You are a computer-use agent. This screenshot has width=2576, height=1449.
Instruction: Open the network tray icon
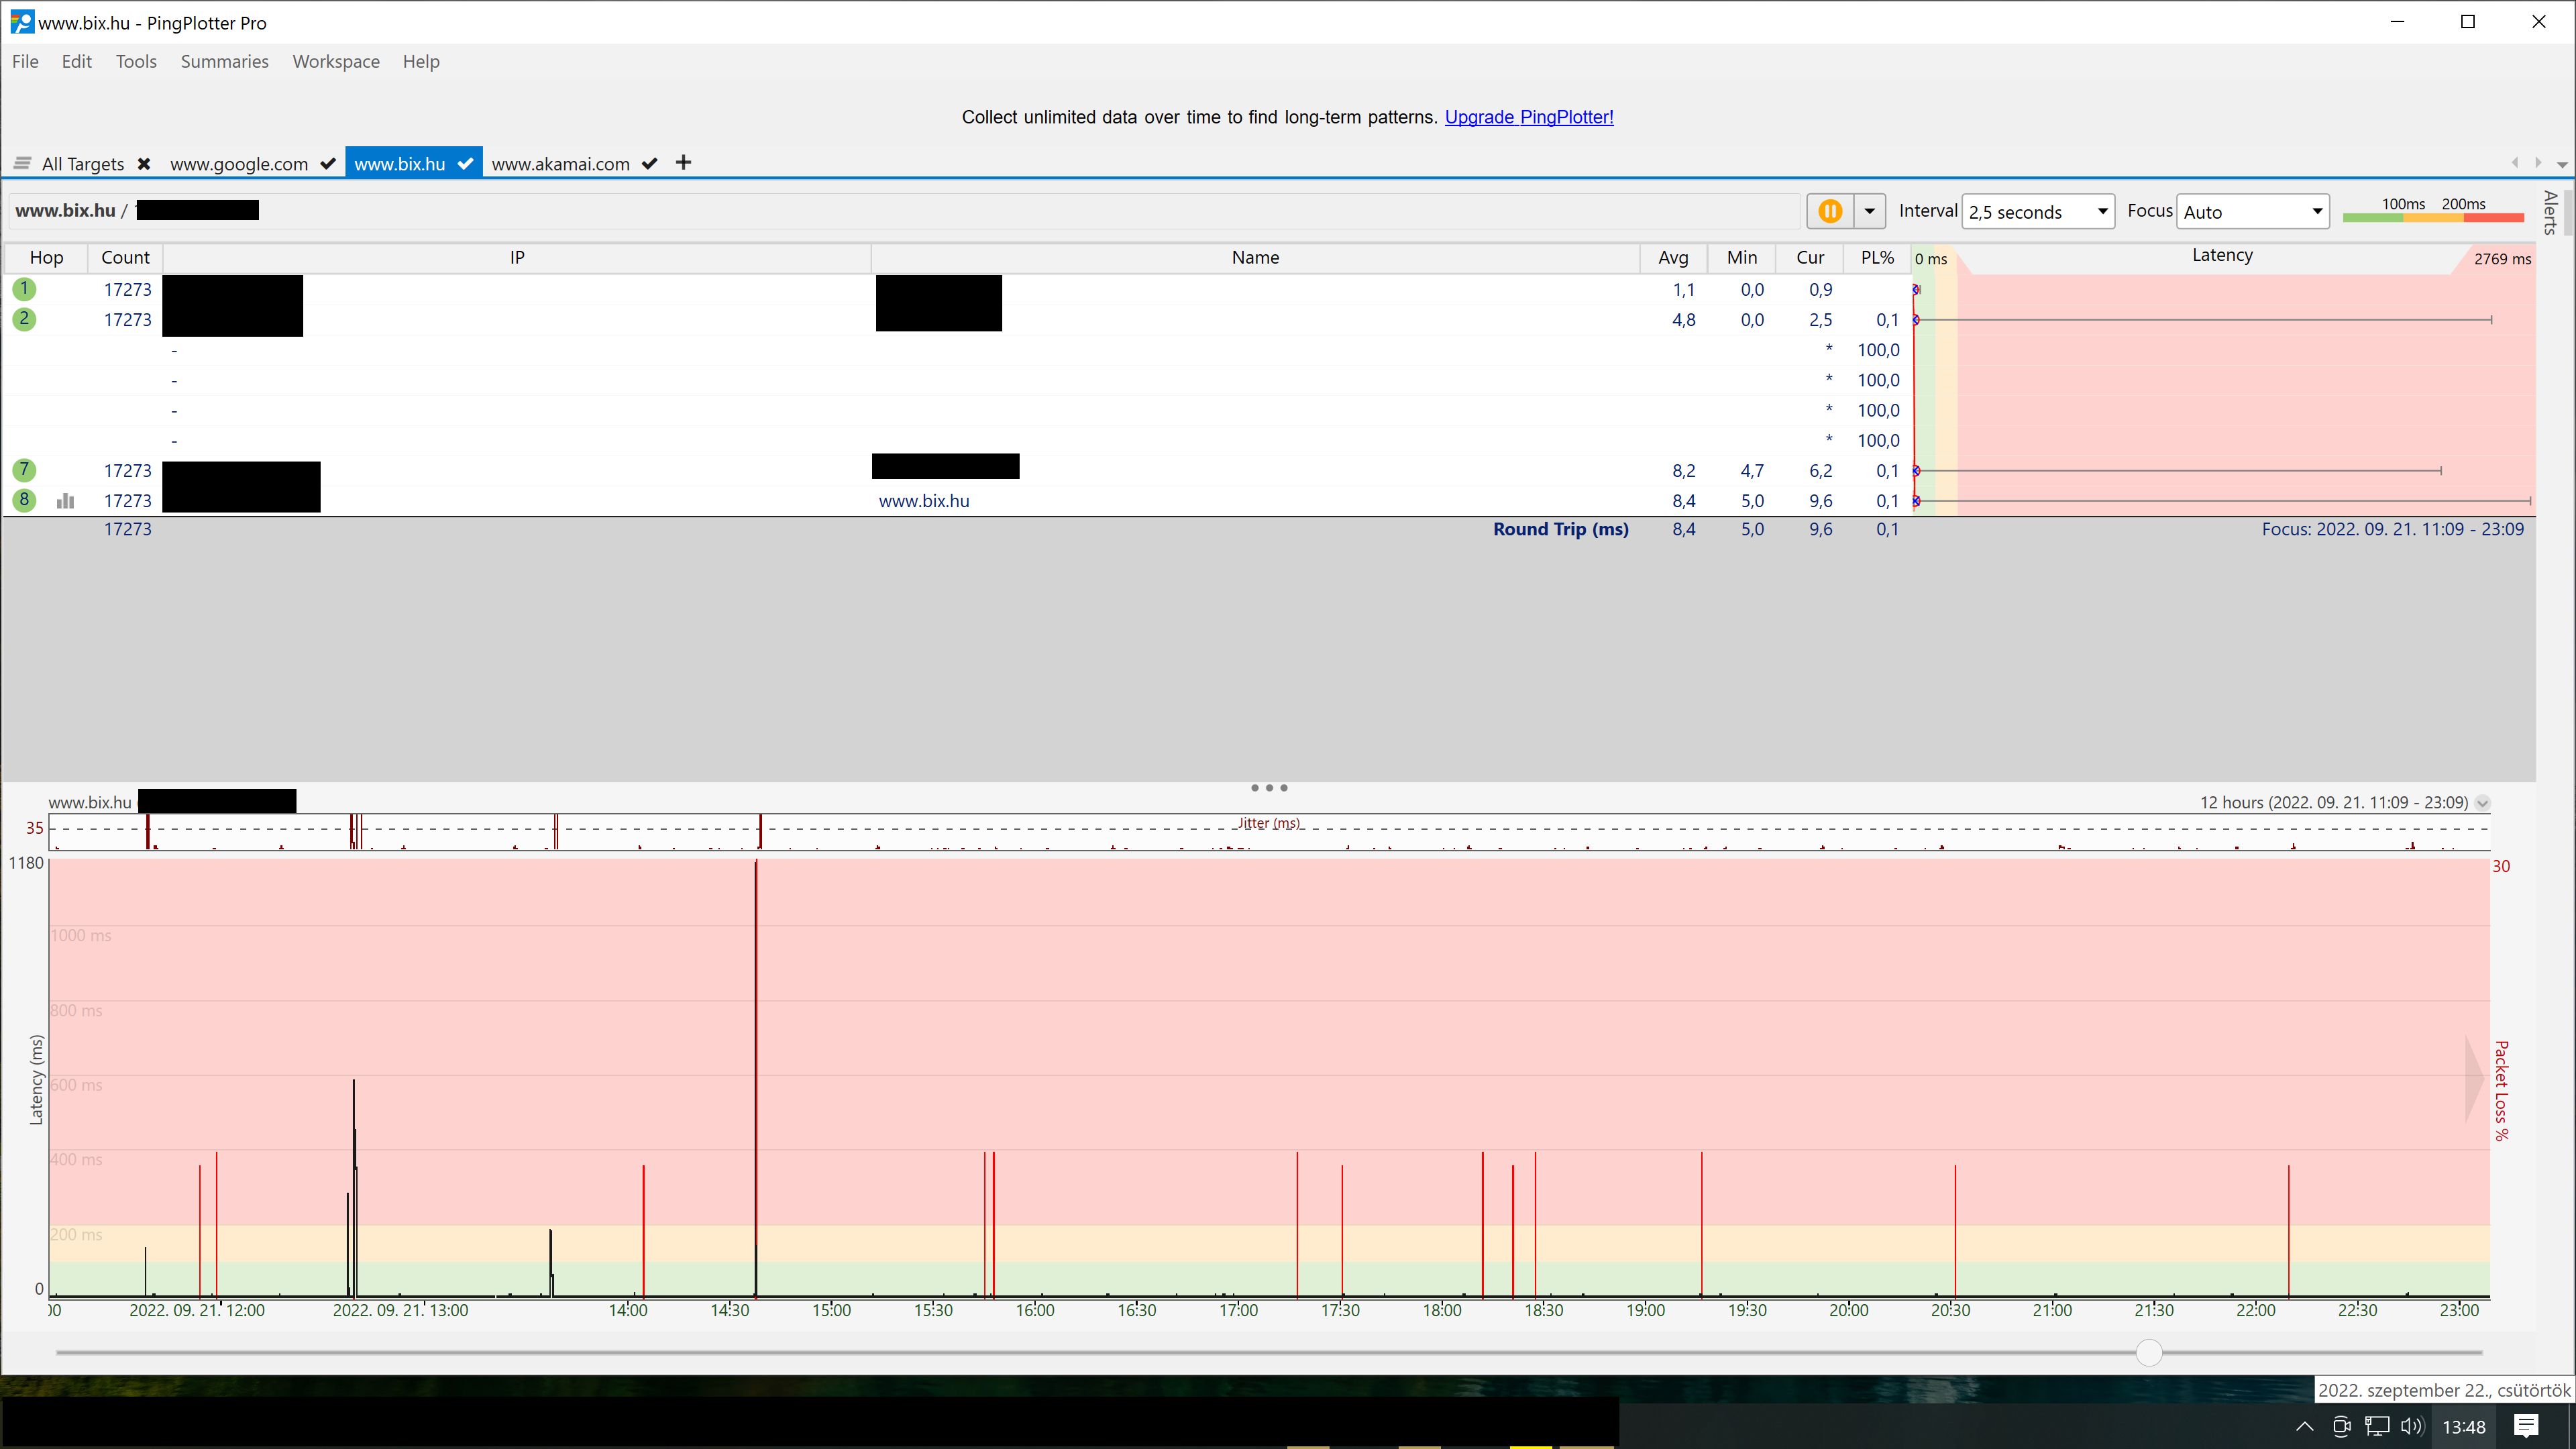(x=2377, y=1427)
